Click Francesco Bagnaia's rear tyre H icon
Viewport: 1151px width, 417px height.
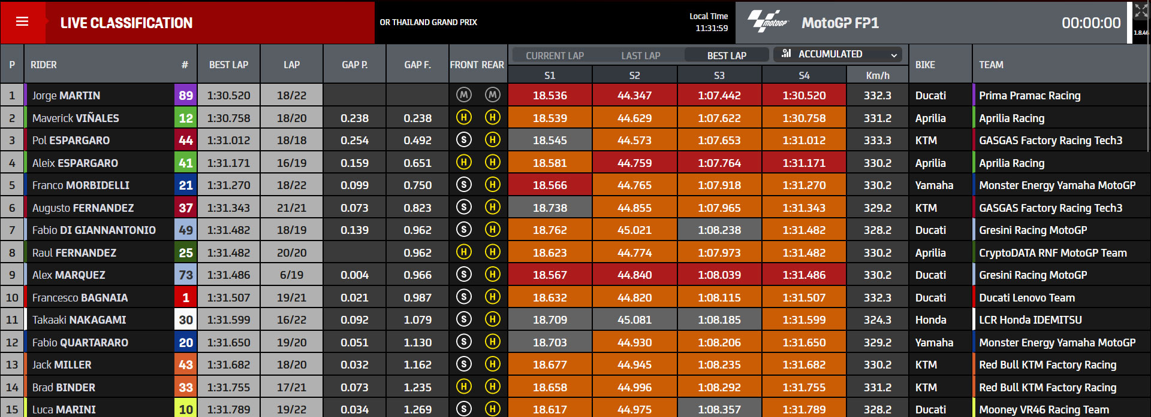pyautogui.click(x=492, y=297)
